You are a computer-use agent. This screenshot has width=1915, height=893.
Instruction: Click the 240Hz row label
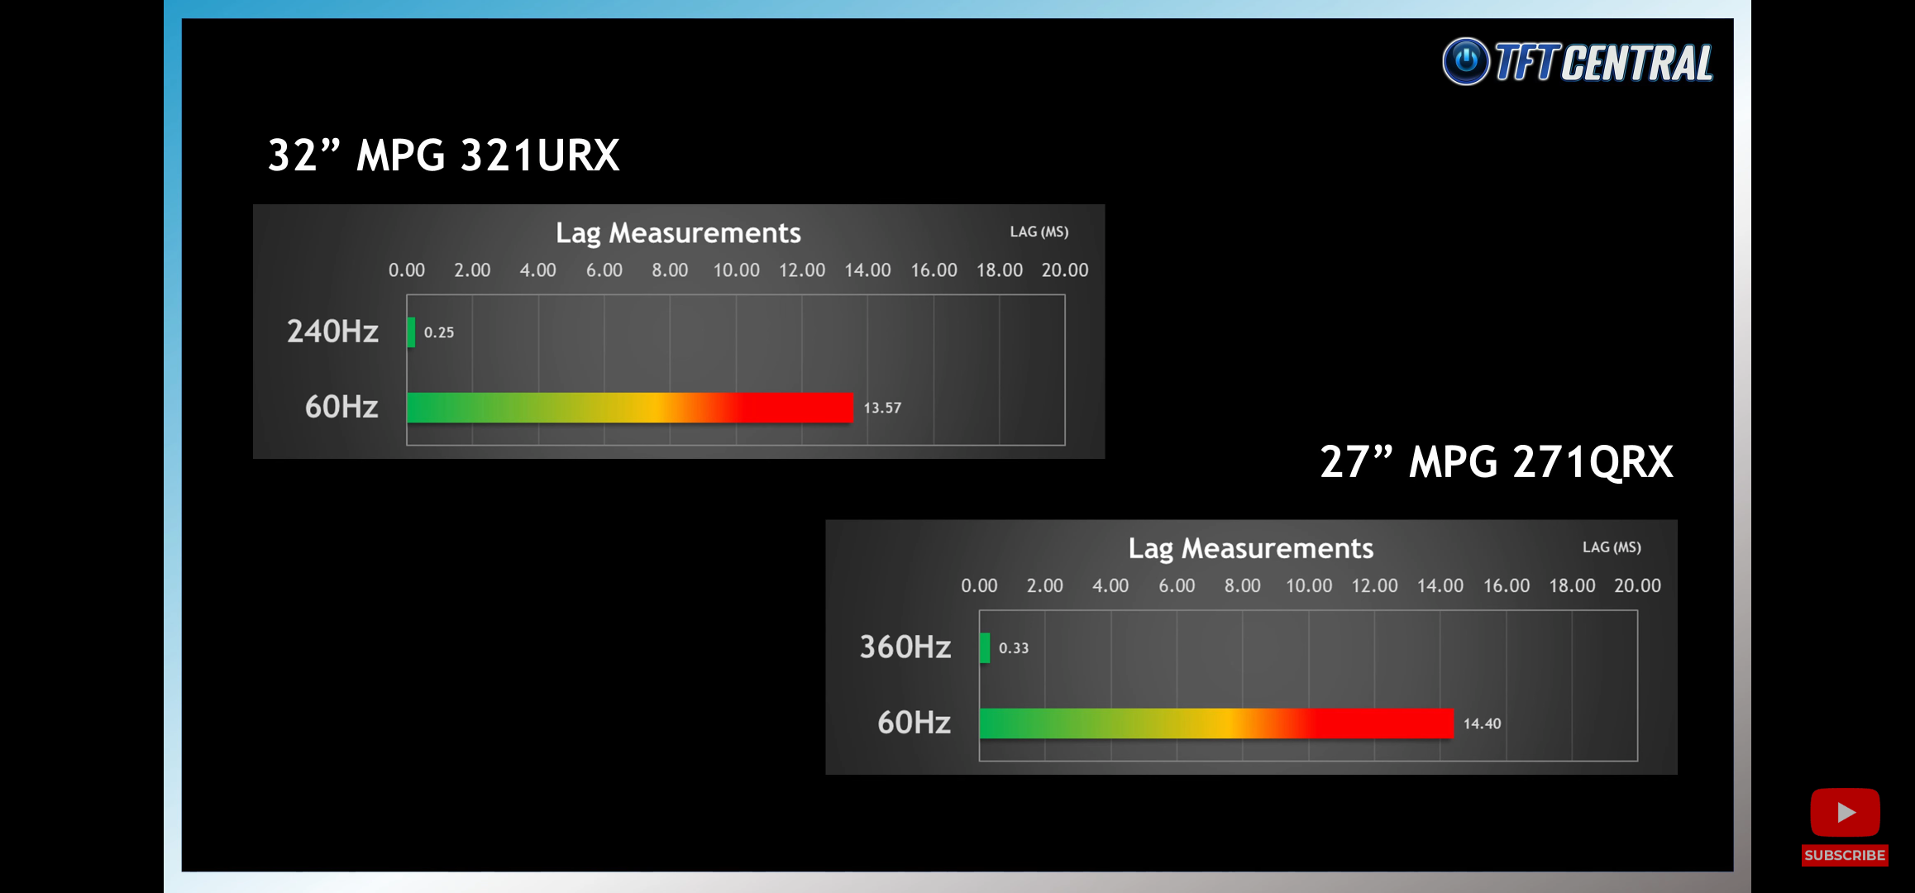click(332, 332)
